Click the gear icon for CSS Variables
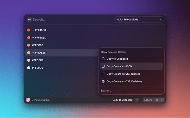The width and height of the screenshot is (190, 118). (x=103, y=81)
